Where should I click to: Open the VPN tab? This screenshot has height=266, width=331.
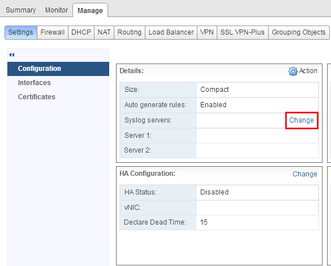pos(207,32)
